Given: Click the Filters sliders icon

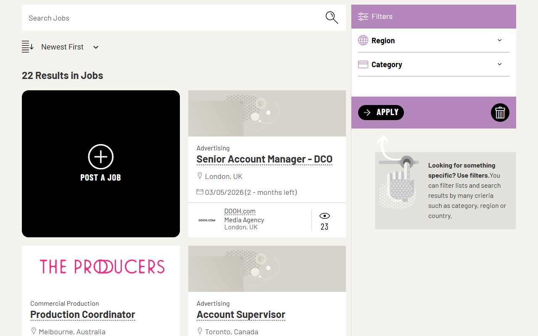Looking at the screenshot, I should [363, 17].
